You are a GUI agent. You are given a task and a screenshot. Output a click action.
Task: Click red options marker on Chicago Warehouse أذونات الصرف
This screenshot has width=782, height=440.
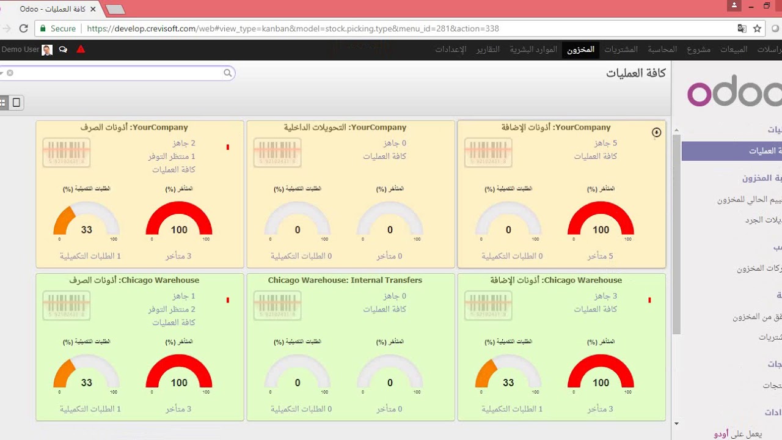(228, 300)
